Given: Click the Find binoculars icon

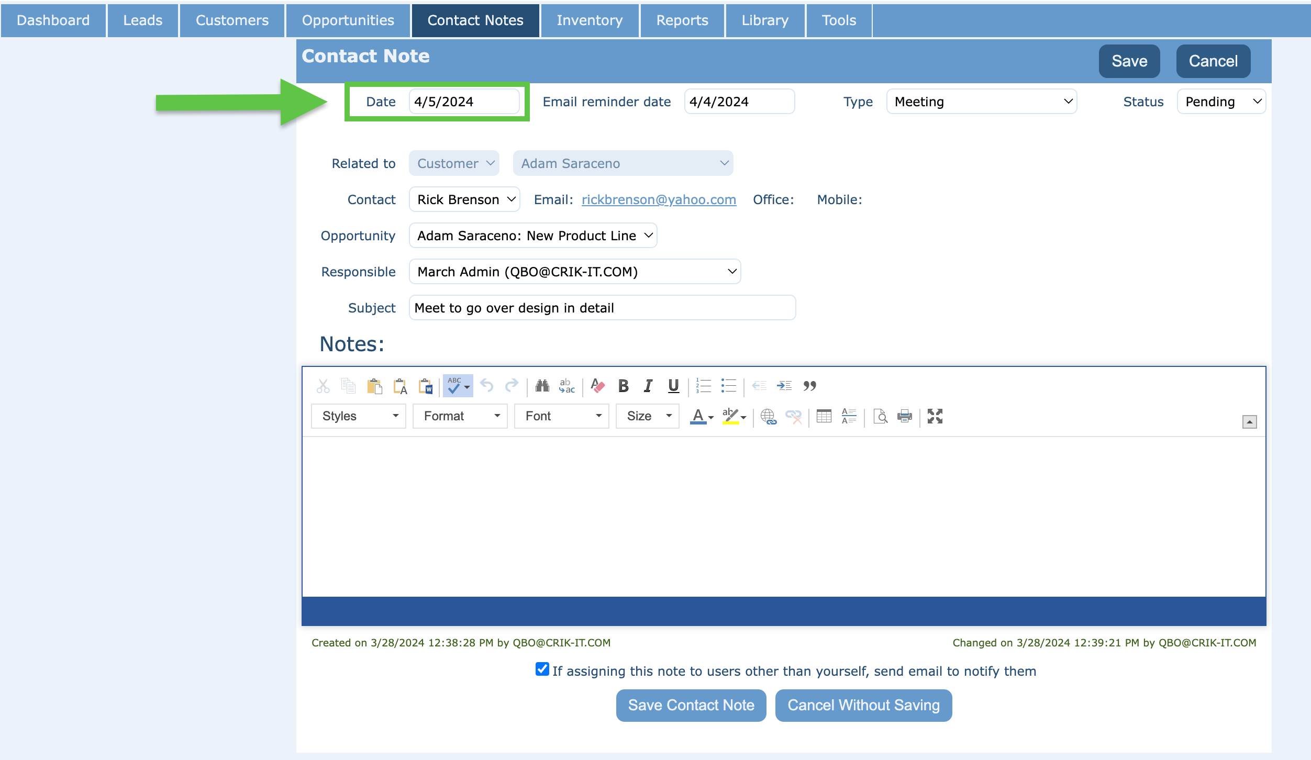Looking at the screenshot, I should [542, 386].
